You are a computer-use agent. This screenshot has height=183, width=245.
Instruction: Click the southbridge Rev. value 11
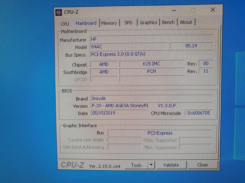(206, 71)
